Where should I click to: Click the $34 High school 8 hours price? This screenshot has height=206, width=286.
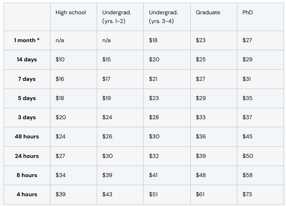61,175
